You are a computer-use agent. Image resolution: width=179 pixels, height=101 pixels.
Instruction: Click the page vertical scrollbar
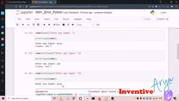(x=178, y=51)
